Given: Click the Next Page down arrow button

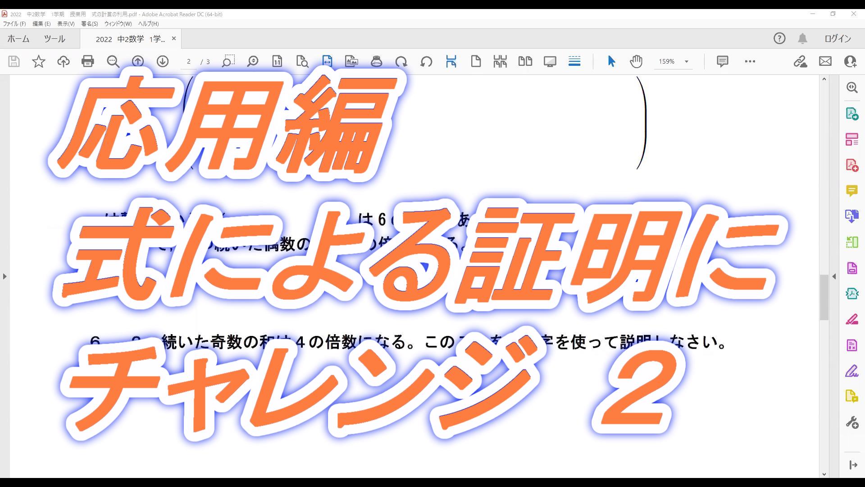Looking at the screenshot, I should (162, 61).
